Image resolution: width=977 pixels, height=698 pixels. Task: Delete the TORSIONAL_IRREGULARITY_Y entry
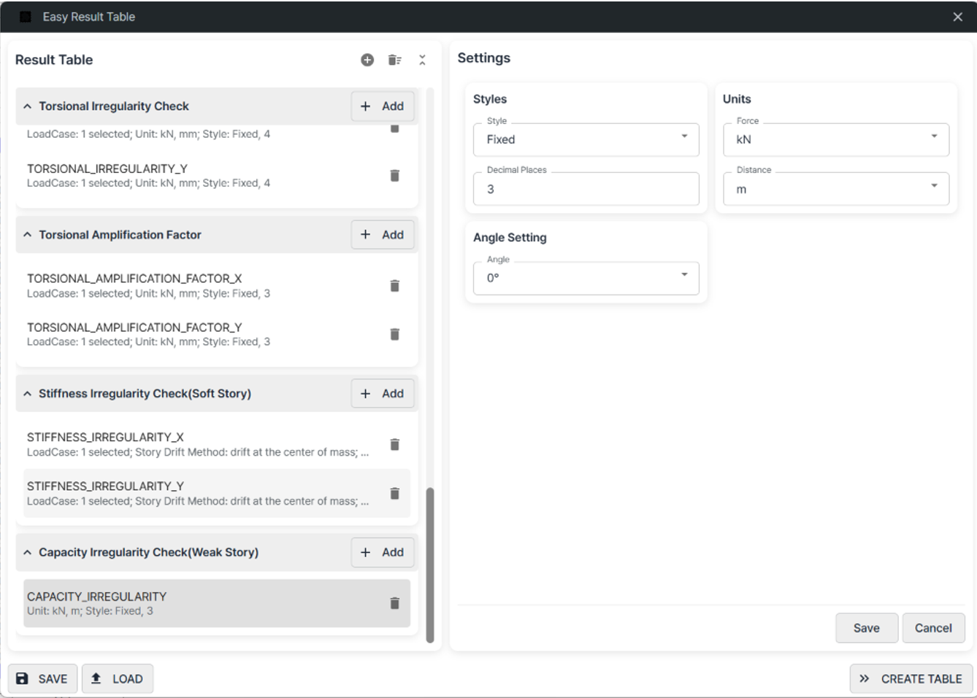(394, 176)
